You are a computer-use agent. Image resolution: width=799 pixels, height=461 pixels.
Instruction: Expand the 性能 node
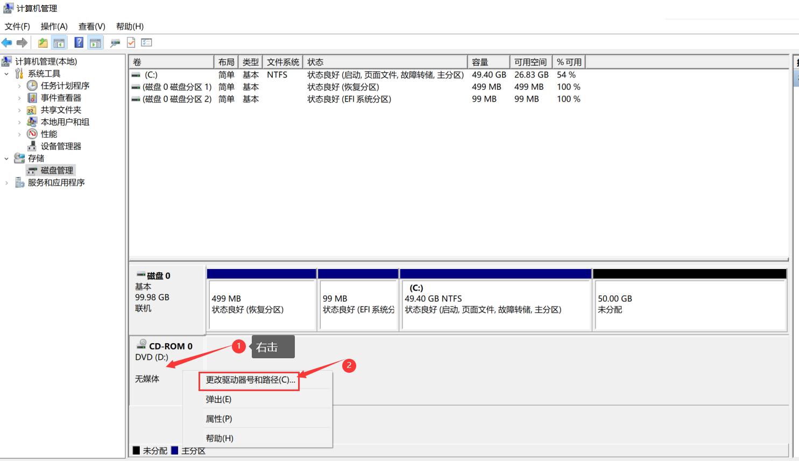click(19, 134)
